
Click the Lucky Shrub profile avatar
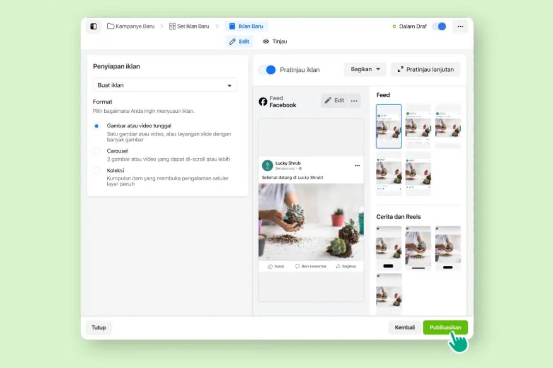[x=267, y=166]
